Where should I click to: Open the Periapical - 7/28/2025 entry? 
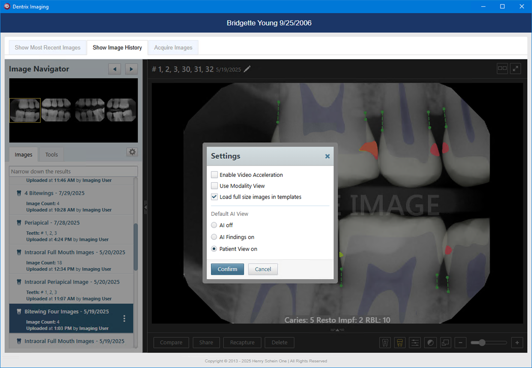[71, 230]
